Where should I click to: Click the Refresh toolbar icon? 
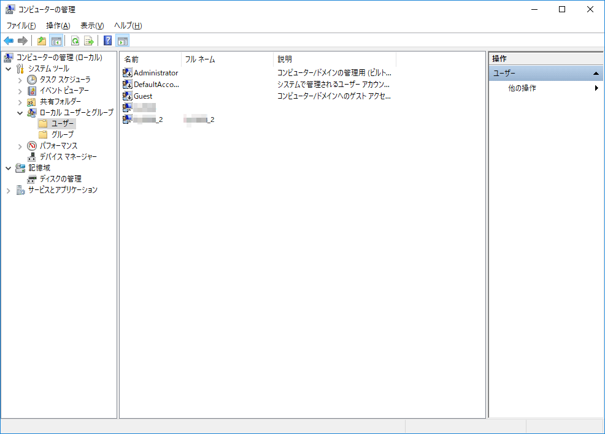click(x=75, y=40)
